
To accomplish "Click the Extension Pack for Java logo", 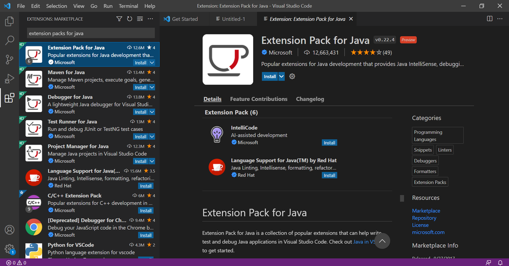I will [228, 60].
